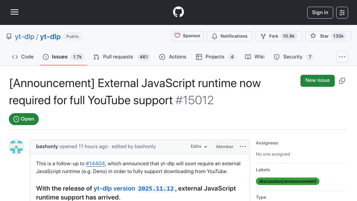The image size is (357, 201).
Task: Click the Assignees heading
Action: point(267,143)
